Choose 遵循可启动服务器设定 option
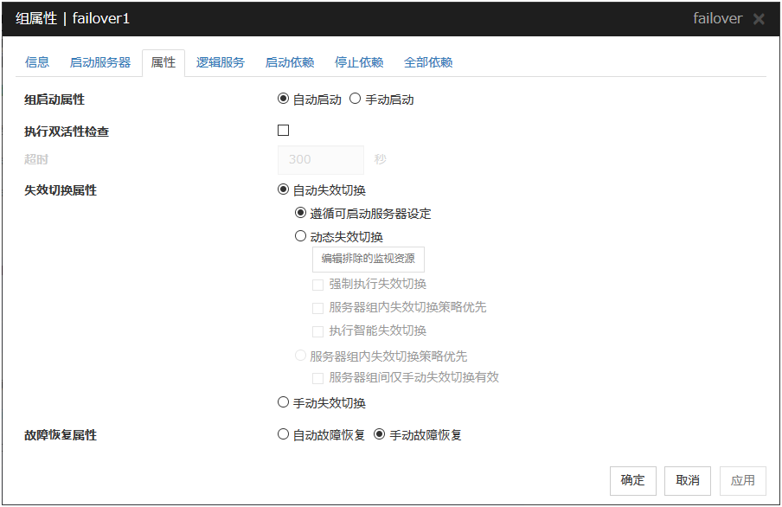The image size is (782, 507). (300, 213)
